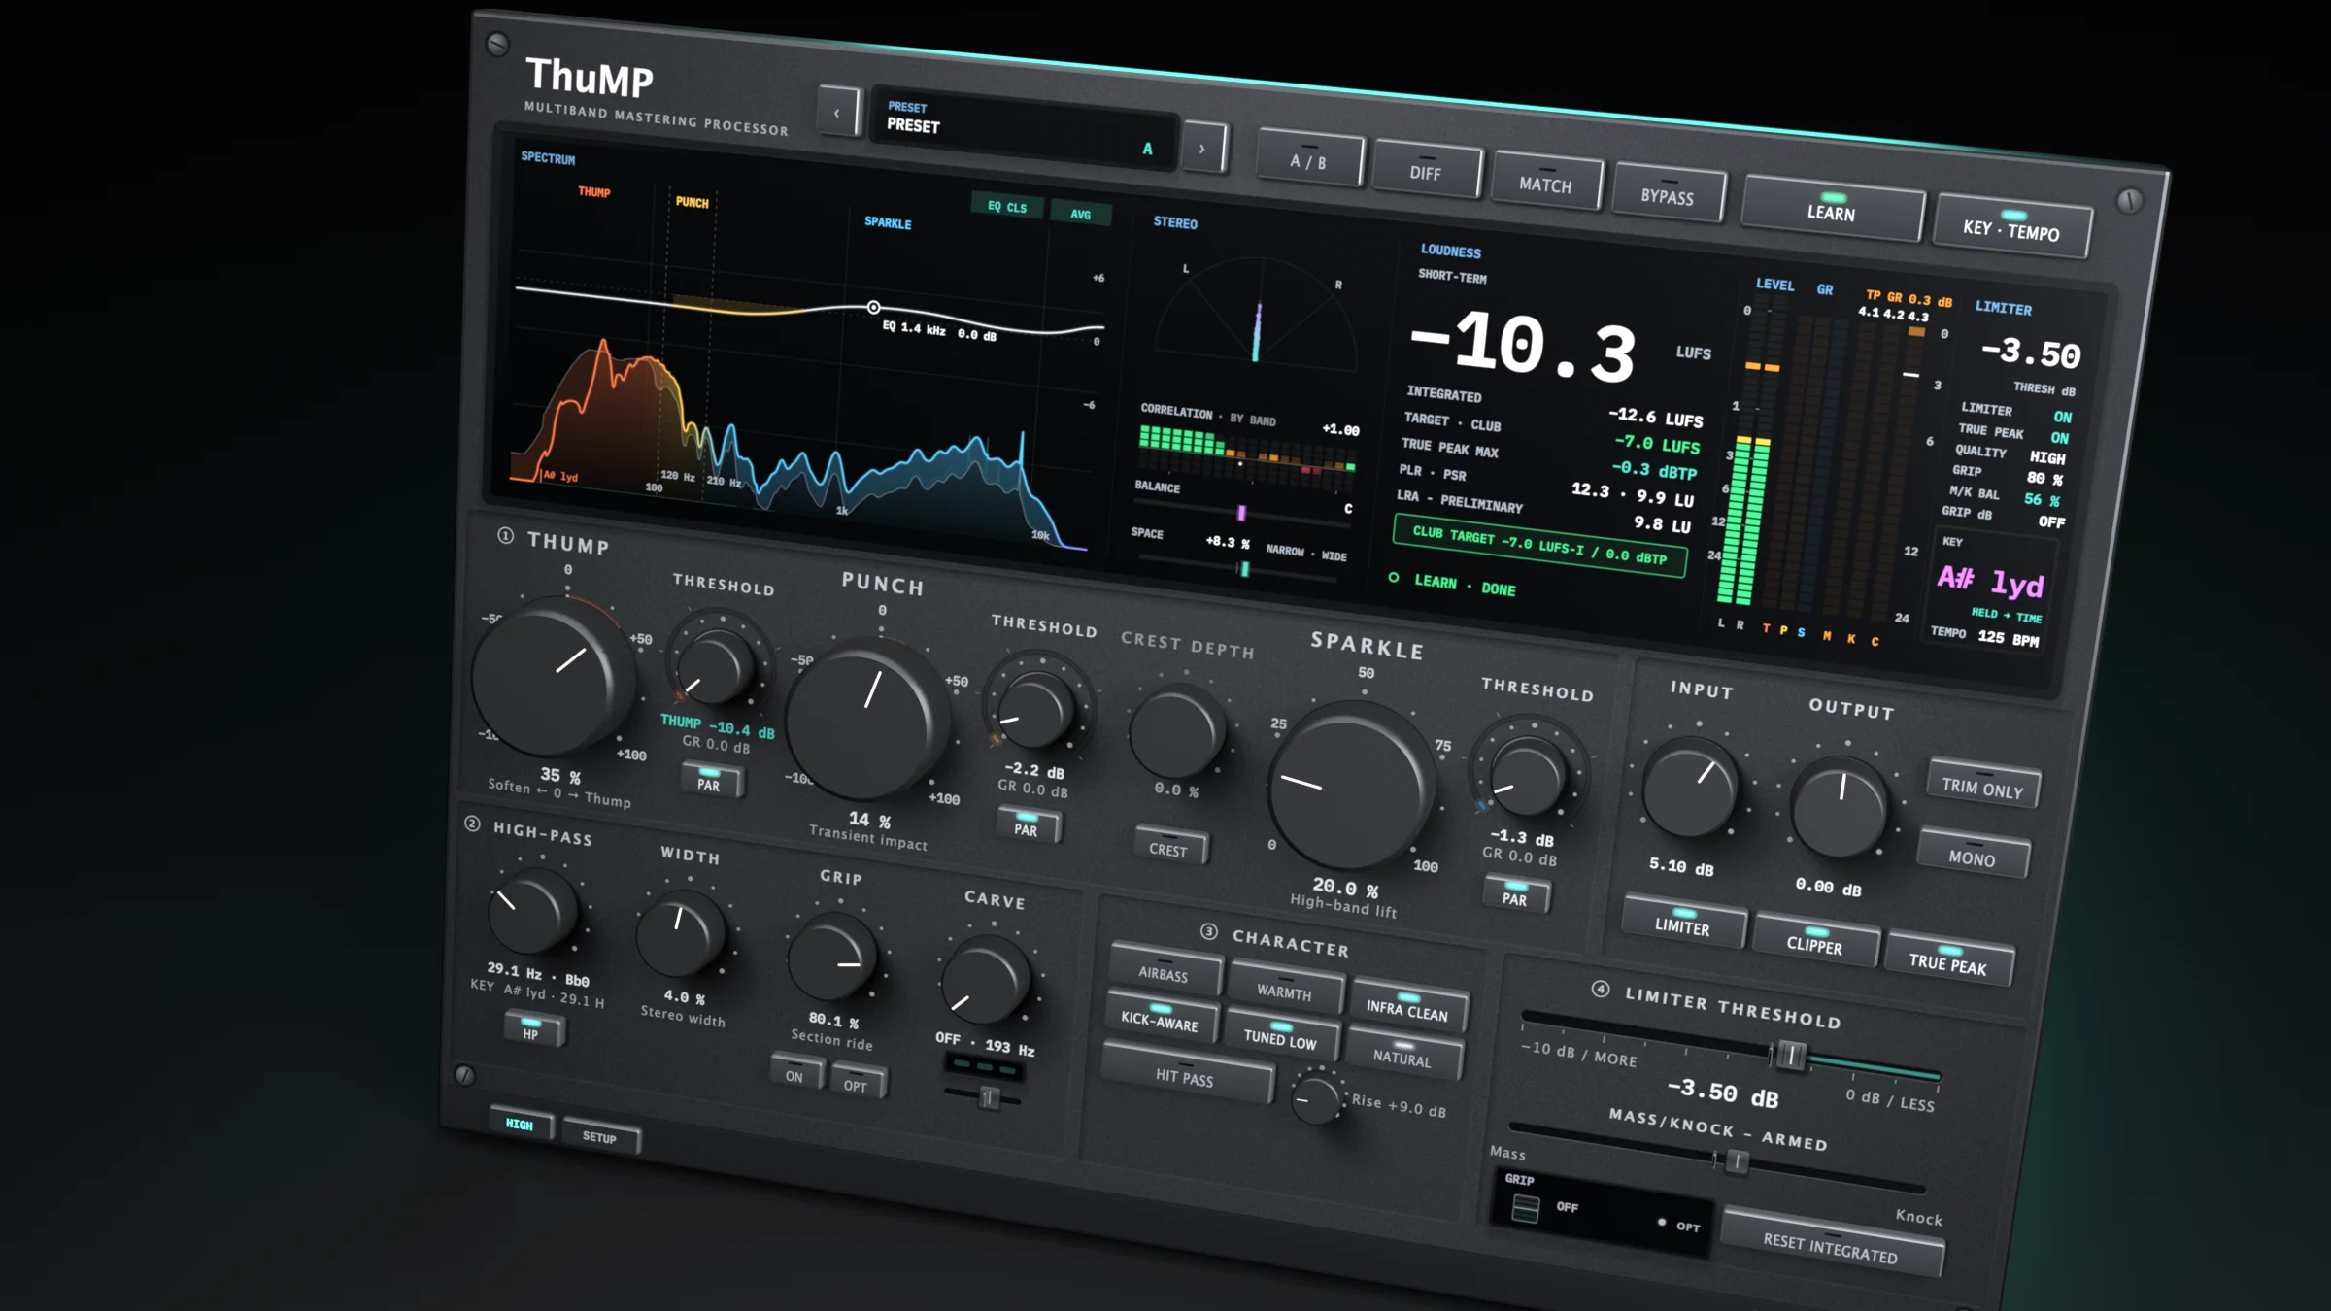This screenshot has height=1311, width=2331.
Task: Select the EQ node on spectrum curve
Action: [874, 308]
